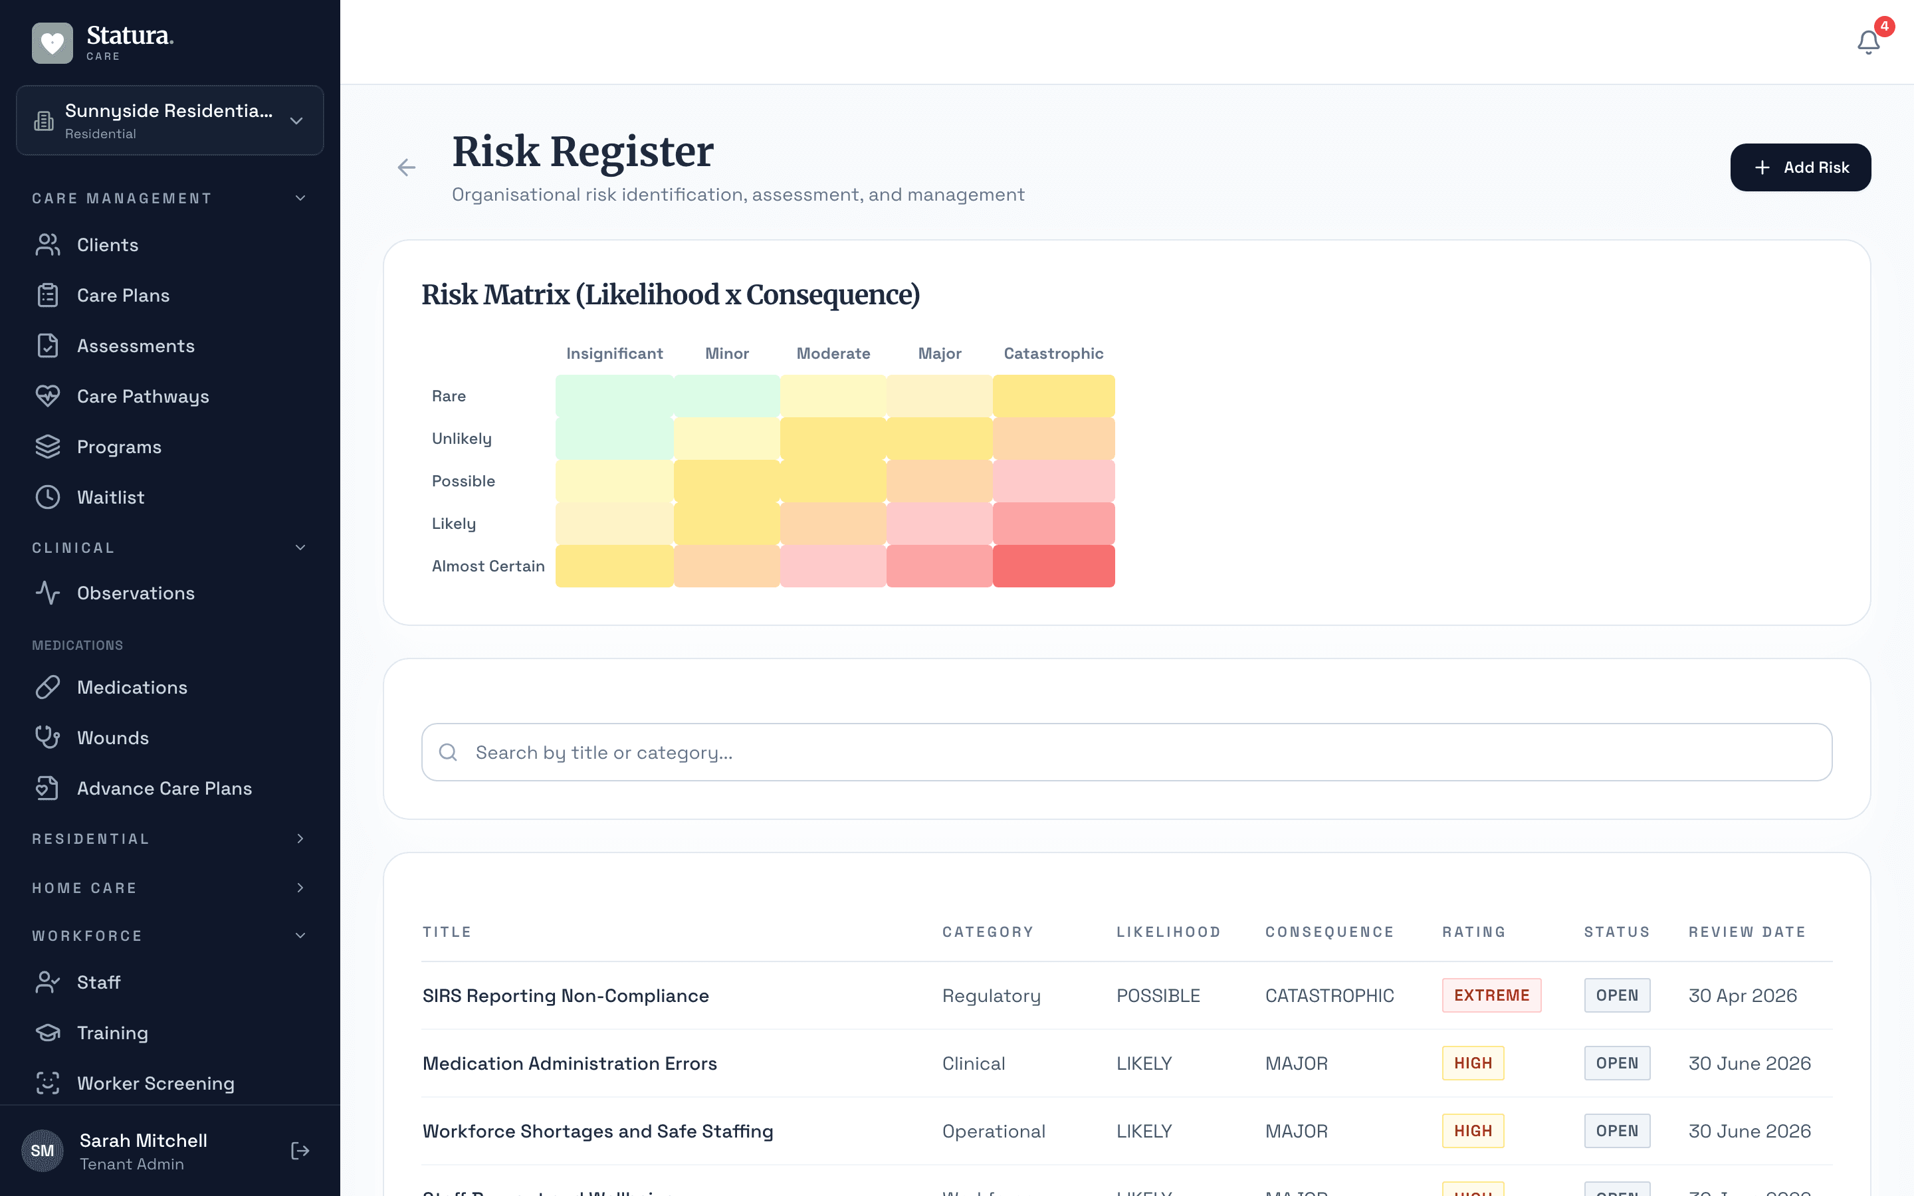Image resolution: width=1914 pixels, height=1196 pixels.
Task: Click OPEN status for Workforce Shortages row
Action: 1617,1131
